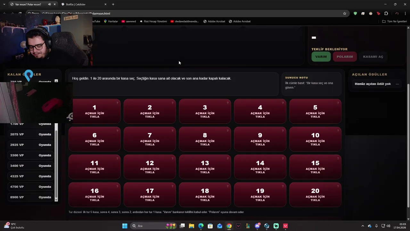The image size is (410, 231).
Task: Pick case number 18
Action: pos(205,195)
